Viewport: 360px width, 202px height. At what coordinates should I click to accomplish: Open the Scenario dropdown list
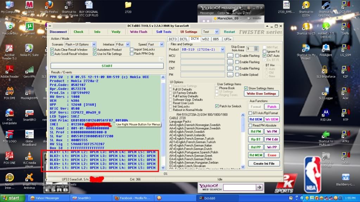click(x=94, y=44)
